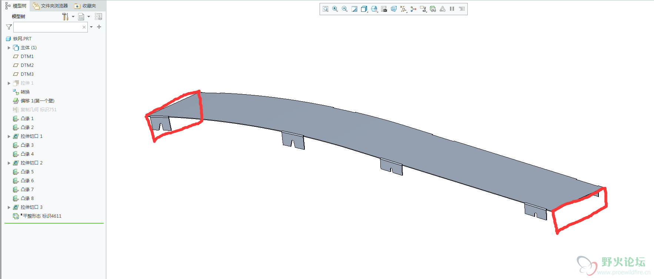
Task: Click the 模型树 panel header label
Action: coord(19,17)
